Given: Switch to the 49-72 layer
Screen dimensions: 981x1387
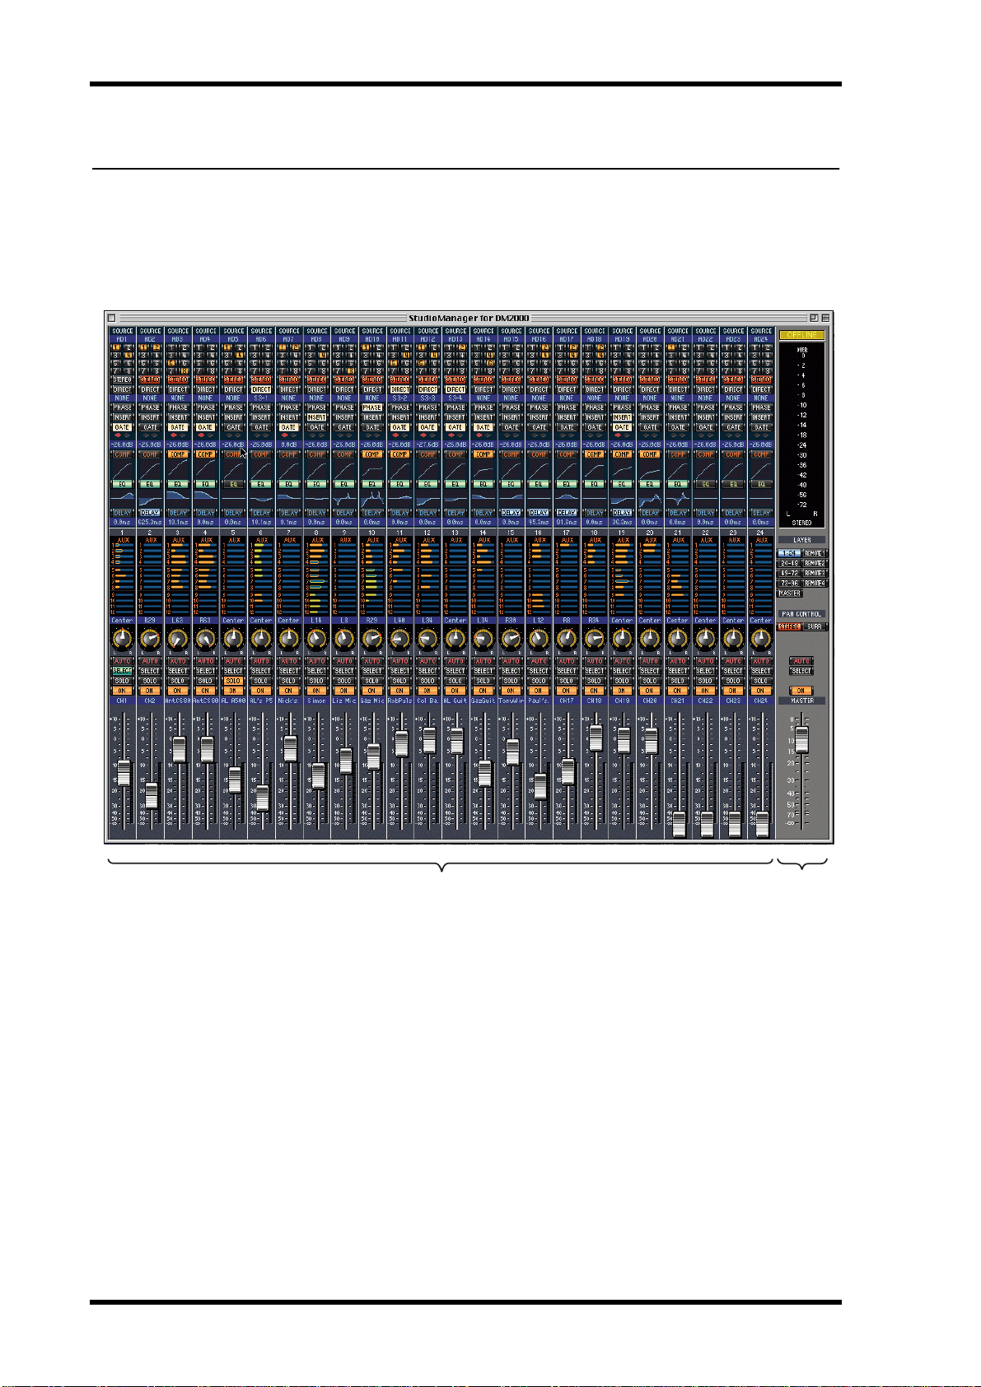Looking at the screenshot, I should 789,573.
